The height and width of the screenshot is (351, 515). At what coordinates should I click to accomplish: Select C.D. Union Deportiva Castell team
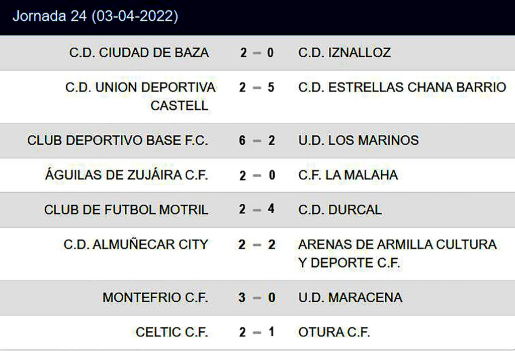click(140, 97)
